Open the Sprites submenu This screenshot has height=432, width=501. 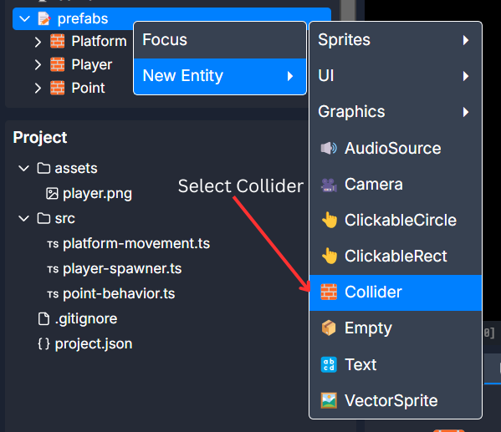pos(396,40)
